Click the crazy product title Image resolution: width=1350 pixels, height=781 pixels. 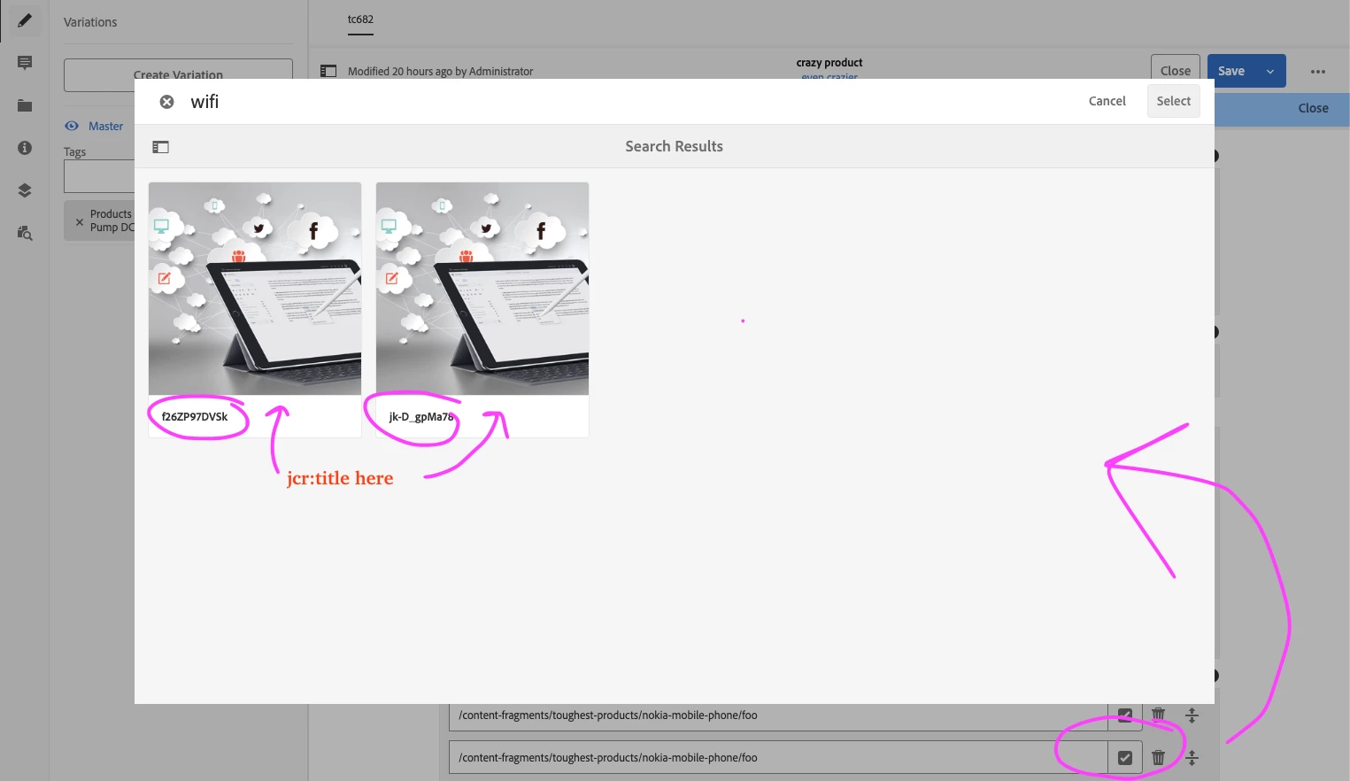click(x=829, y=62)
